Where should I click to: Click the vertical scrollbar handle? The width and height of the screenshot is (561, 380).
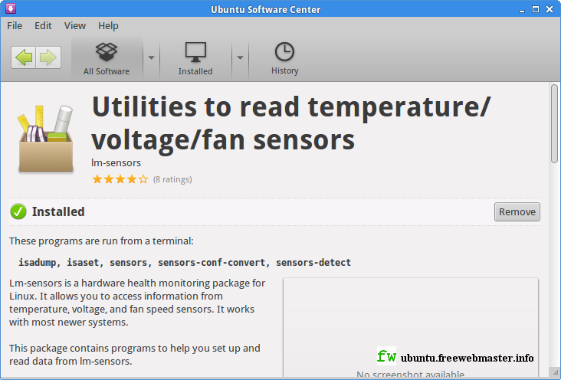(x=555, y=123)
